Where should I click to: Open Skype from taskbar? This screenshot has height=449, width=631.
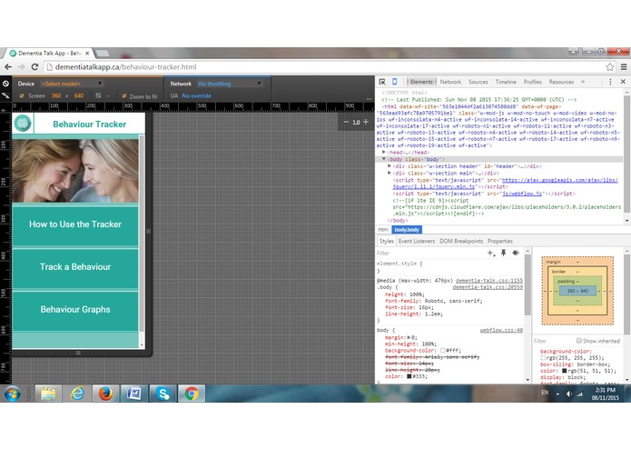(163, 394)
